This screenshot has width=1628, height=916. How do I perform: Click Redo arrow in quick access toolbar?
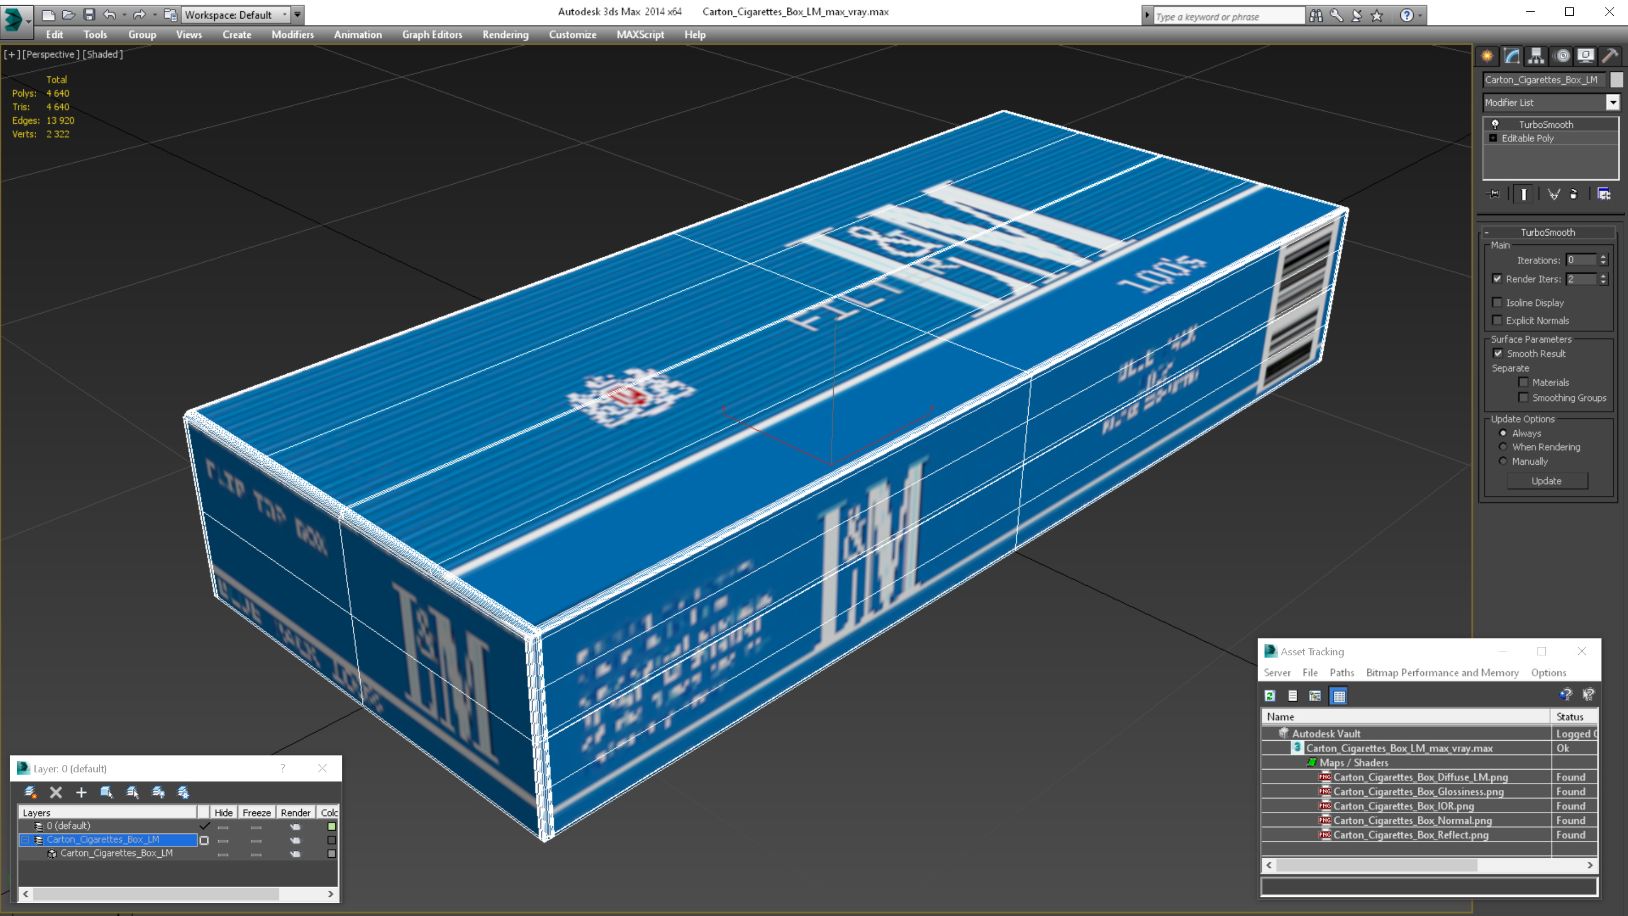(x=139, y=15)
